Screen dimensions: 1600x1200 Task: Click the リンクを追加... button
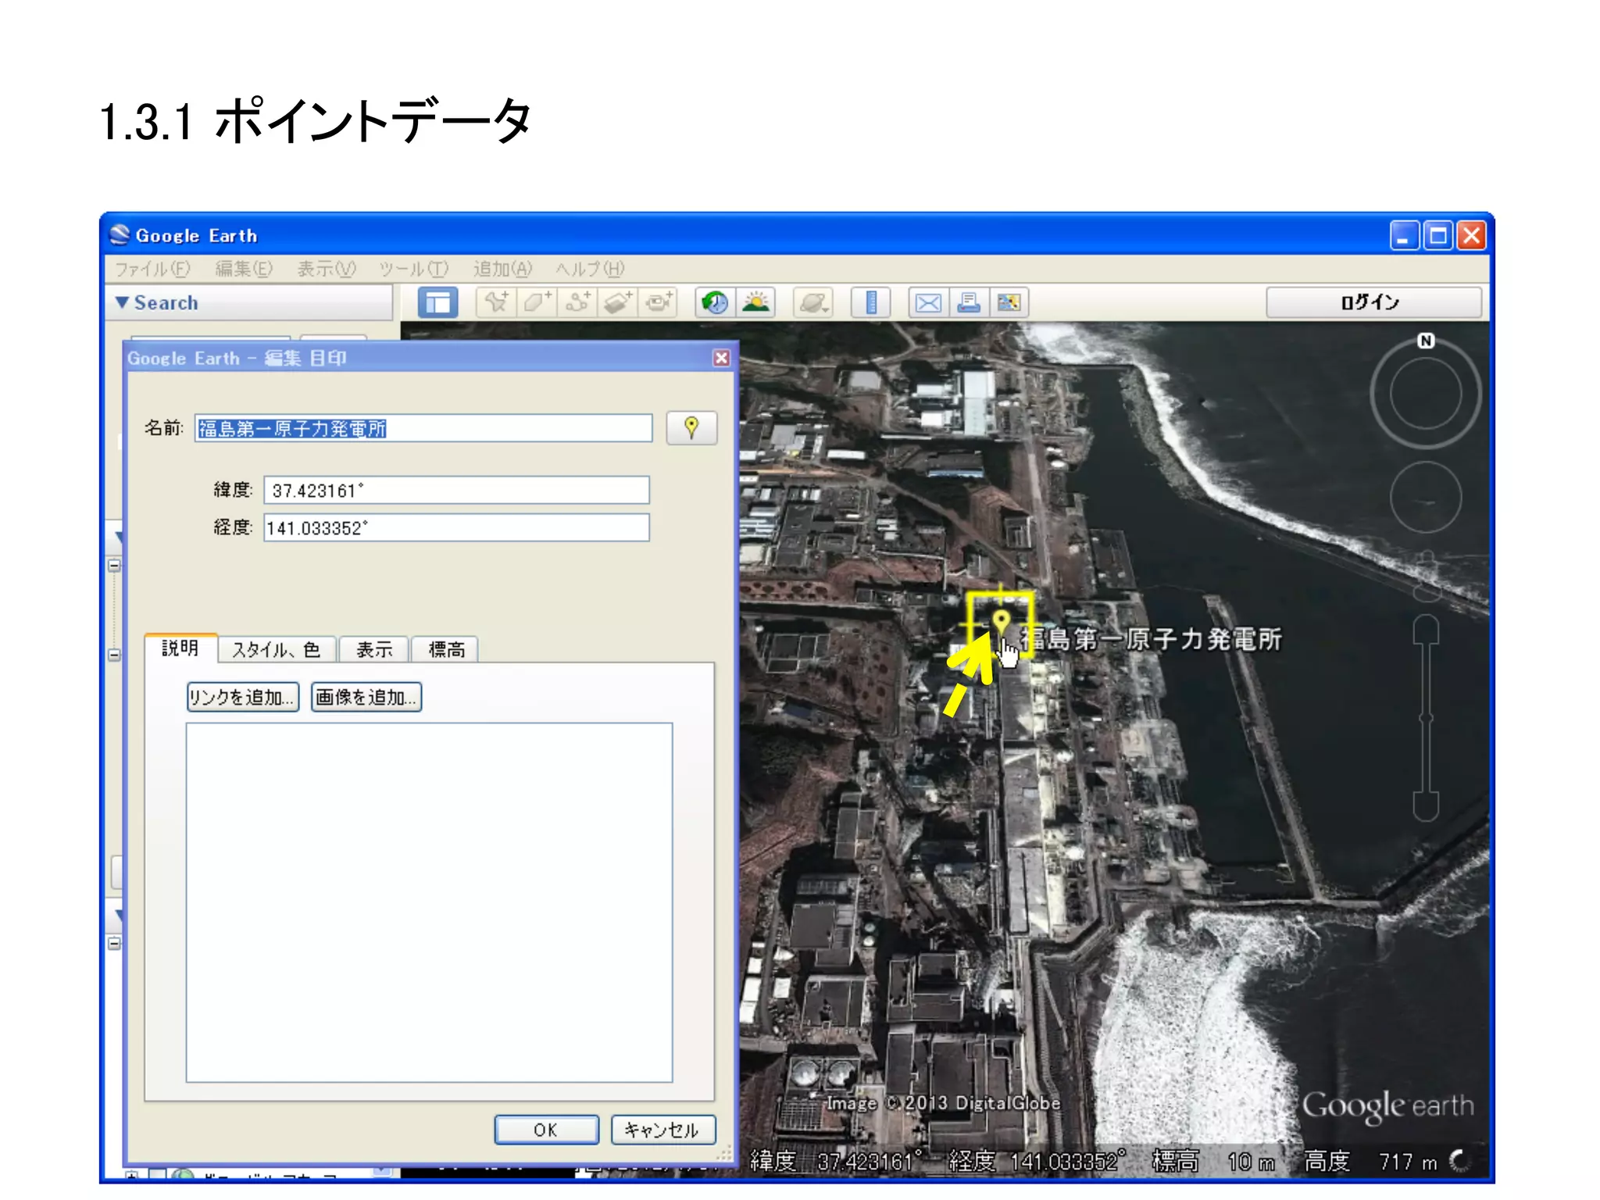click(243, 697)
